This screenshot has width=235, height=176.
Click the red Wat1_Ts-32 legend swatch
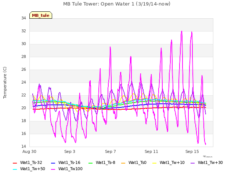coord(15,163)
